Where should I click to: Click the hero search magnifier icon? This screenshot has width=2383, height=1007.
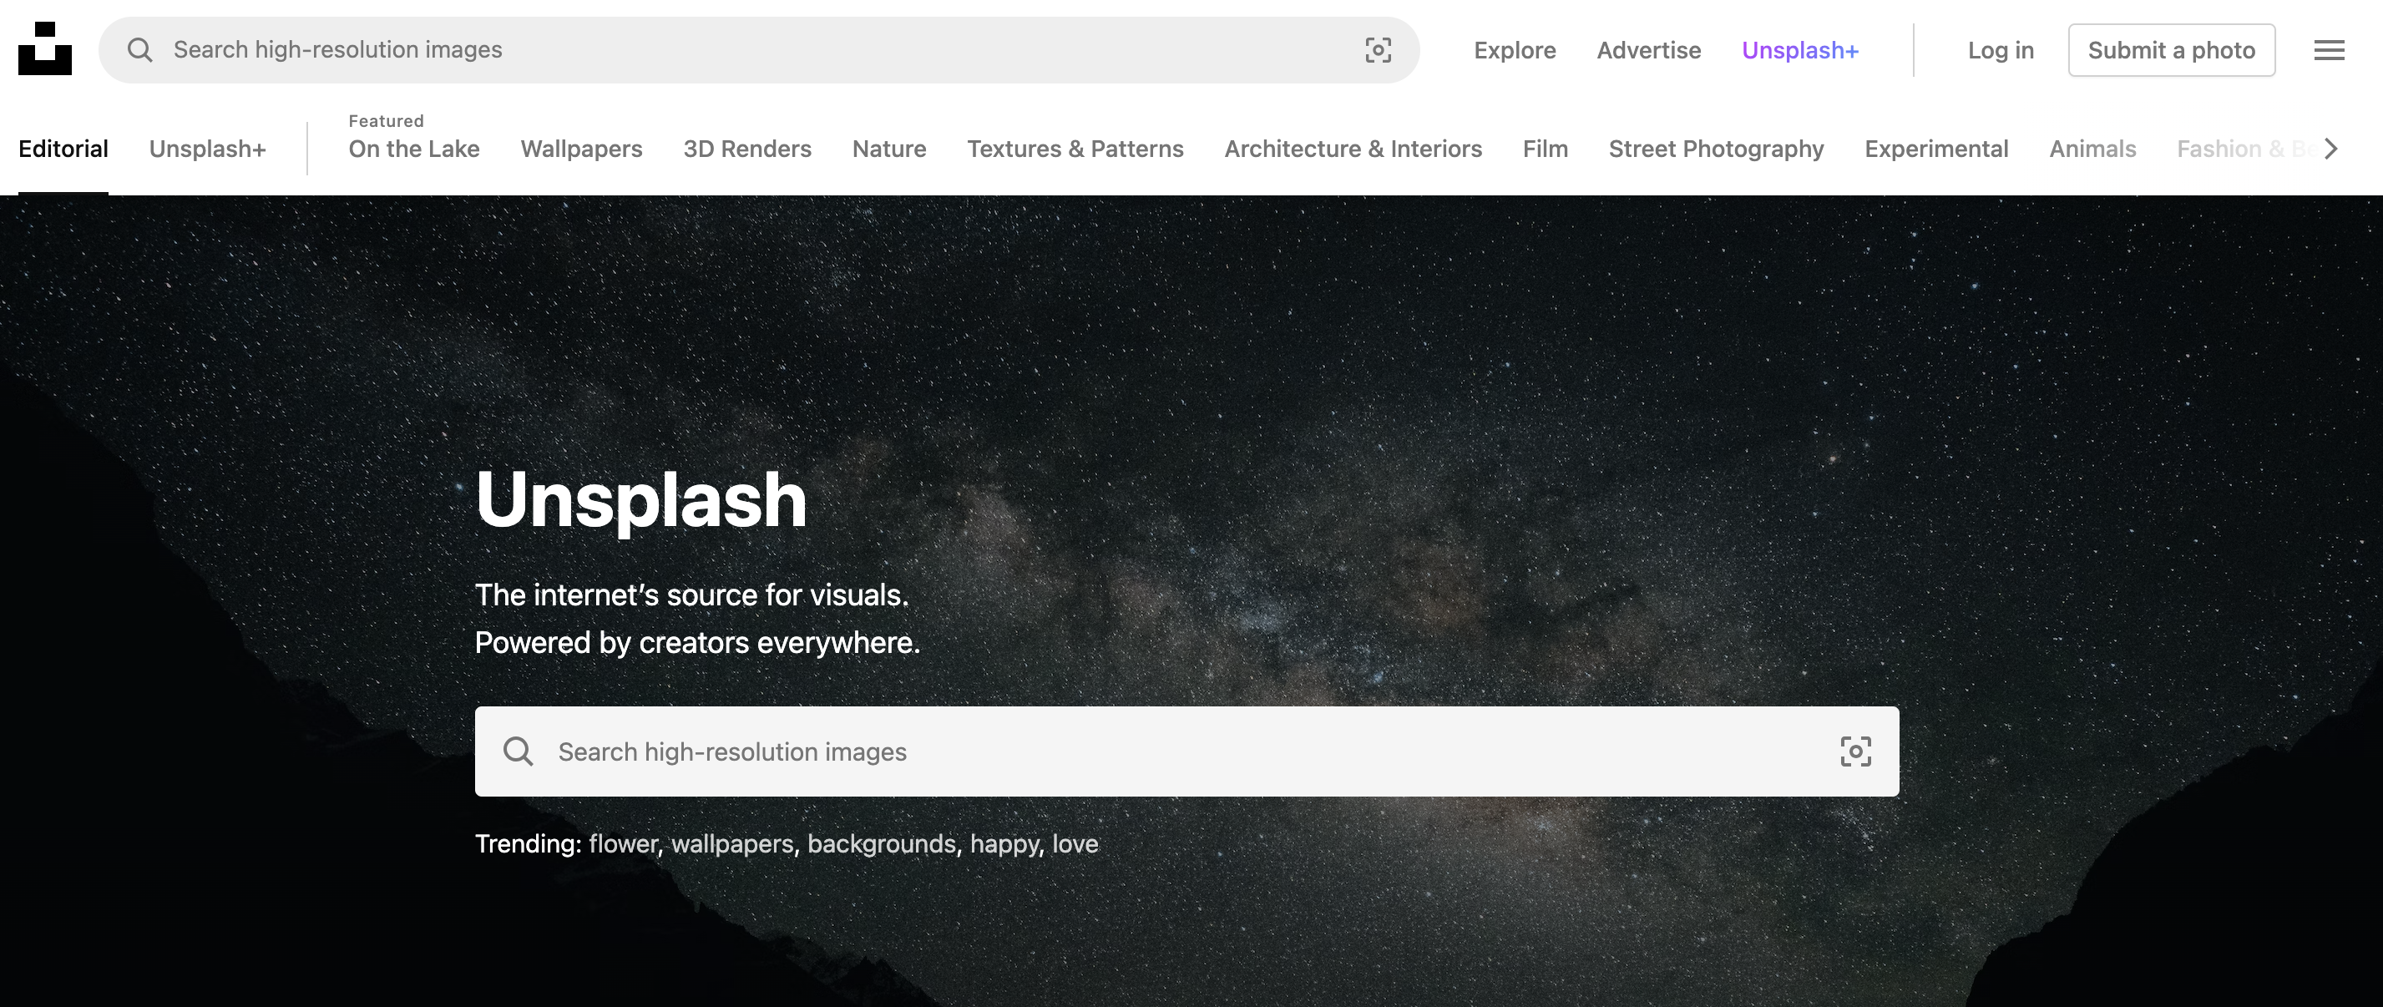click(518, 751)
